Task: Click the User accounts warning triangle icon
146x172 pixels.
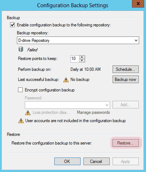Action: click(21, 121)
